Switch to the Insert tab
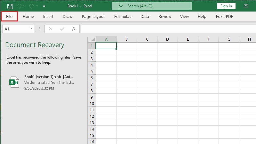 [x=48, y=17]
